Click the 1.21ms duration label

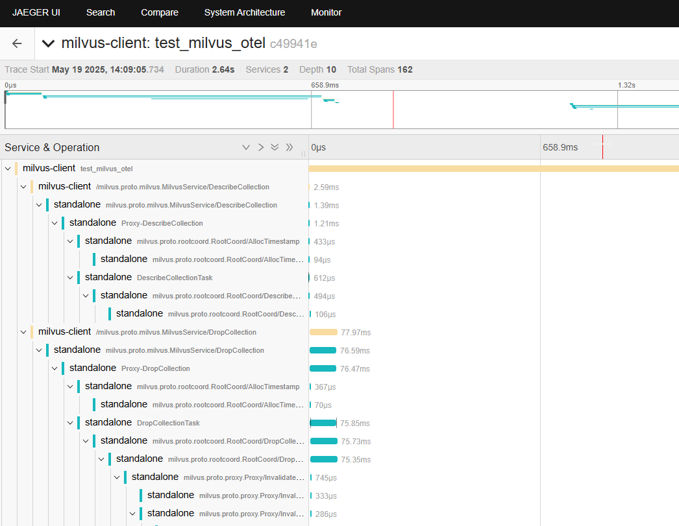pyautogui.click(x=326, y=224)
